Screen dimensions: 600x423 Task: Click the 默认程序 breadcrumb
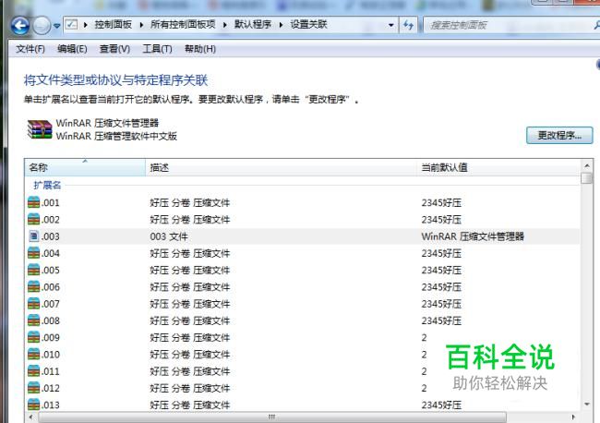253,25
